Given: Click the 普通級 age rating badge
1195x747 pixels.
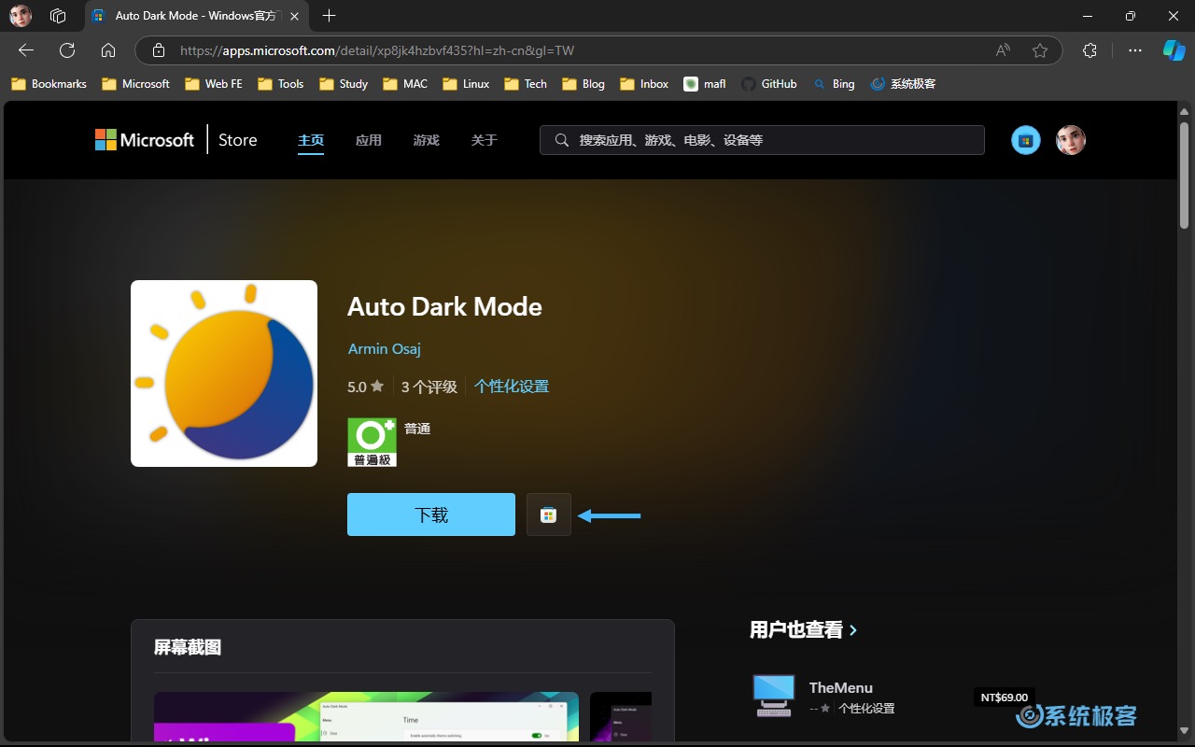Looking at the screenshot, I should pyautogui.click(x=372, y=442).
